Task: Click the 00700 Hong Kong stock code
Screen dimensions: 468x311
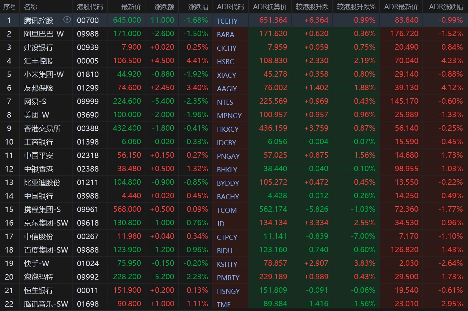Action: pos(88,20)
